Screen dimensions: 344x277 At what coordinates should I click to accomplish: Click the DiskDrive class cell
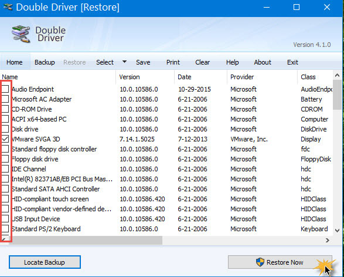(x=314, y=129)
